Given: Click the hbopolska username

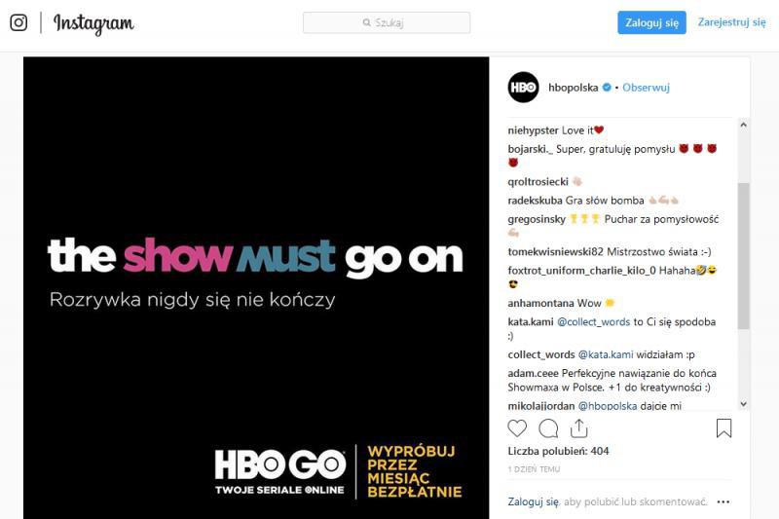Looking at the screenshot, I should click(x=574, y=88).
